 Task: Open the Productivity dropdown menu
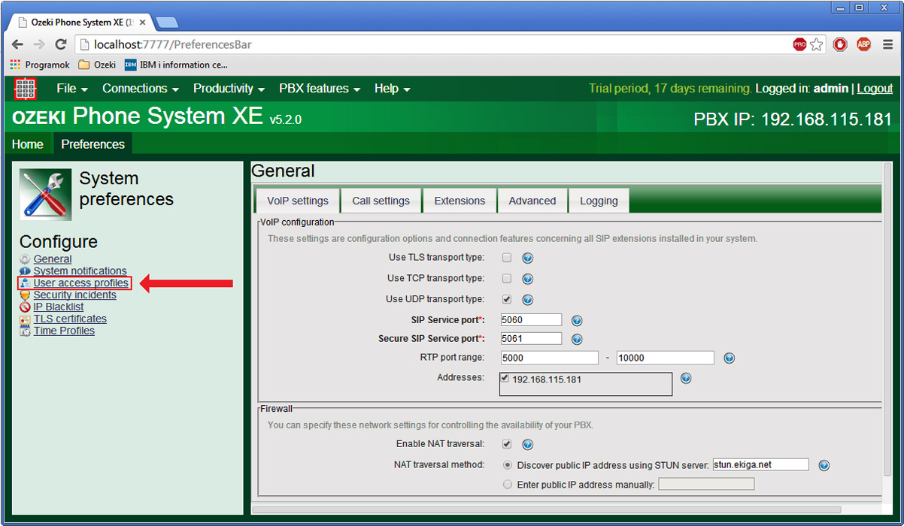coord(229,89)
